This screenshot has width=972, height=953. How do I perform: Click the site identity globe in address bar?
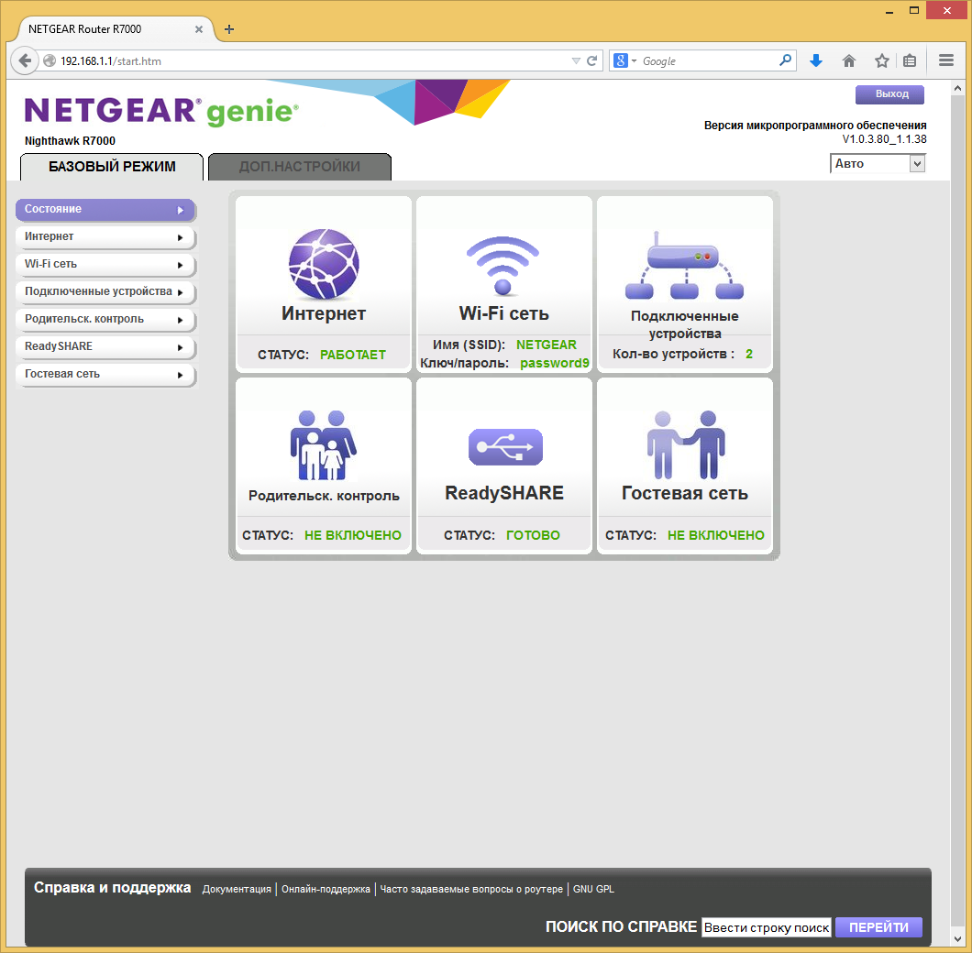click(x=50, y=60)
